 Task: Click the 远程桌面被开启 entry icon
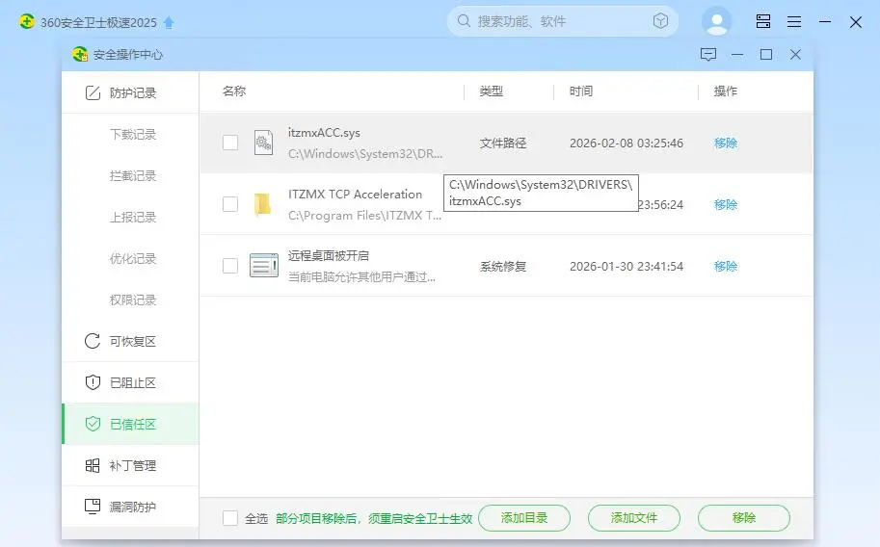[x=263, y=266]
